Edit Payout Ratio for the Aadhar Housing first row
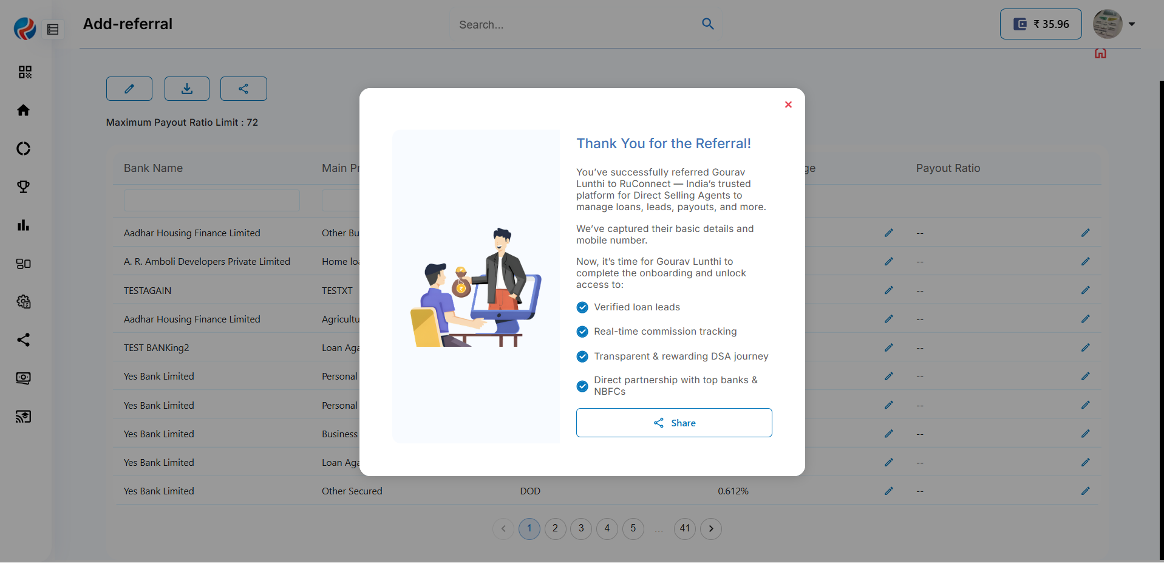The height and width of the screenshot is (563, 1164). [1085, 233]
